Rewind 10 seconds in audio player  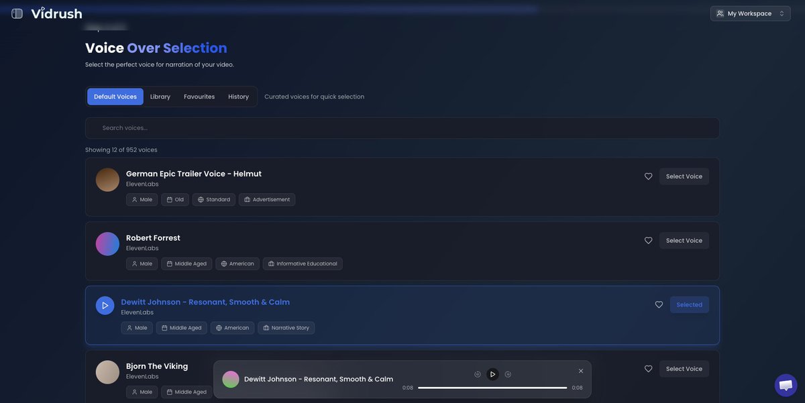(478, 374)
